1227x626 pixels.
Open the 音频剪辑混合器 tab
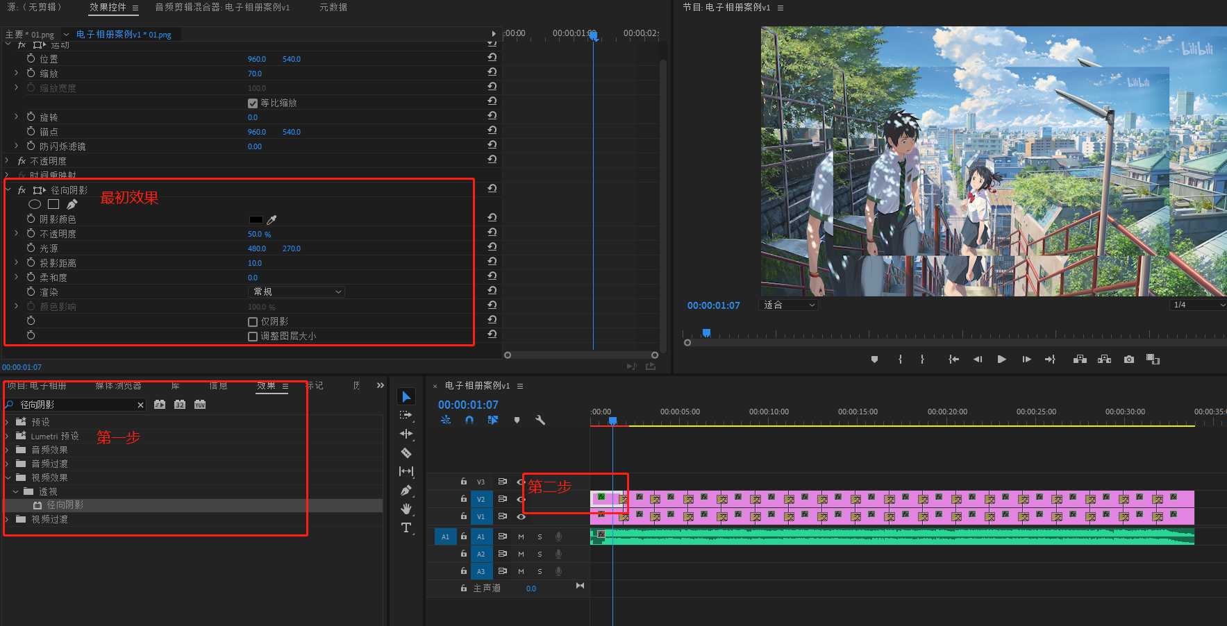pos(222,7)
